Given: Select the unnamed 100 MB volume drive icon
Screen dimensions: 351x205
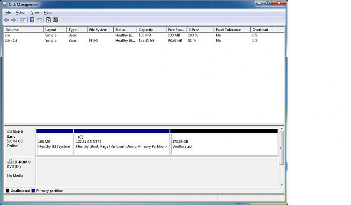Looking at the screenshot, I should pos(7,35).
